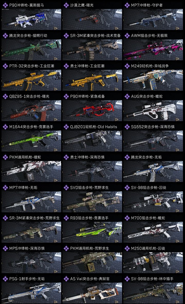Click purple rarity icon beside P90冲锋枪-莫斯提马

(x=5, y=5)
